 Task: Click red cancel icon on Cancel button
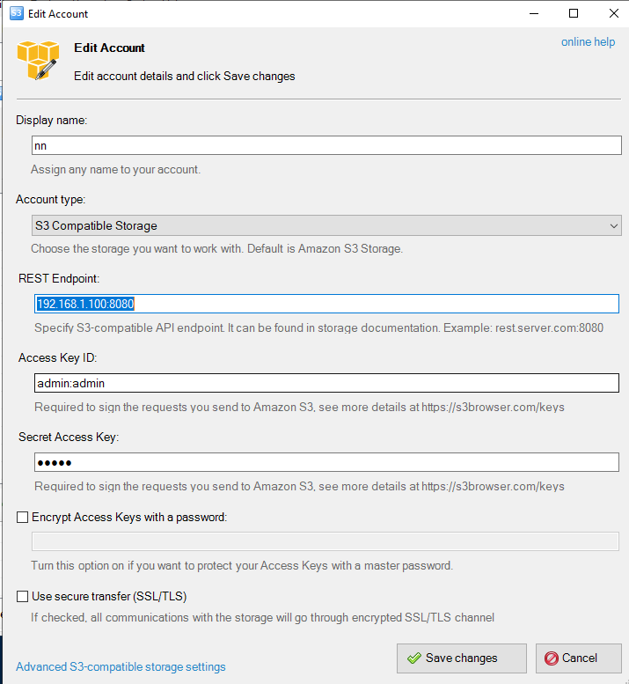tap(552, 658)
